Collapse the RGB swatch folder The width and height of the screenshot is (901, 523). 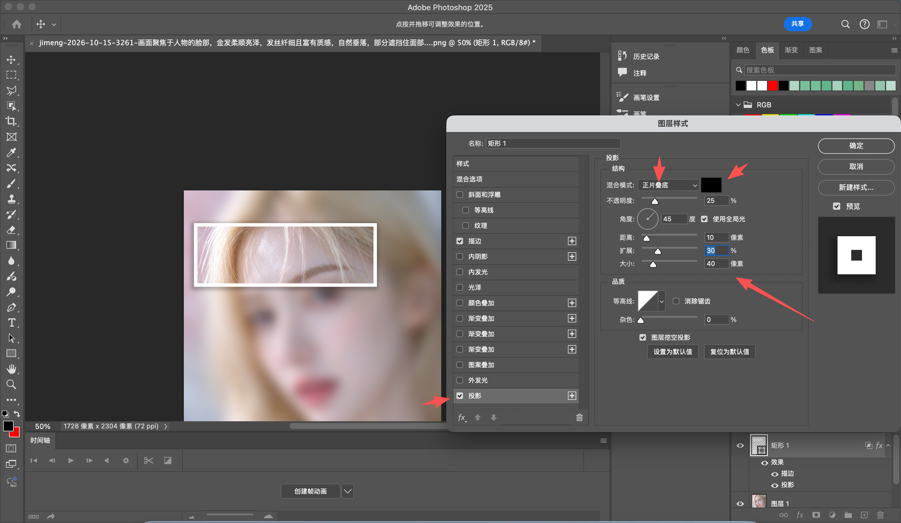[738, 105]
